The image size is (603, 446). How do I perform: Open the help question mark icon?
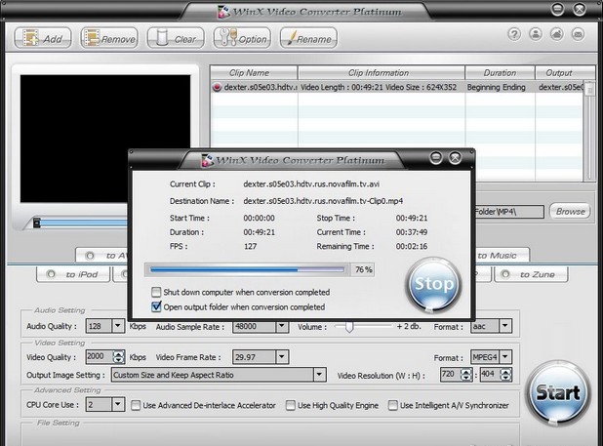click(514, 34)
